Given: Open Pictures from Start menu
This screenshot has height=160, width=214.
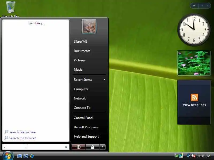Looking at the screenshot, I should [79, 60].
